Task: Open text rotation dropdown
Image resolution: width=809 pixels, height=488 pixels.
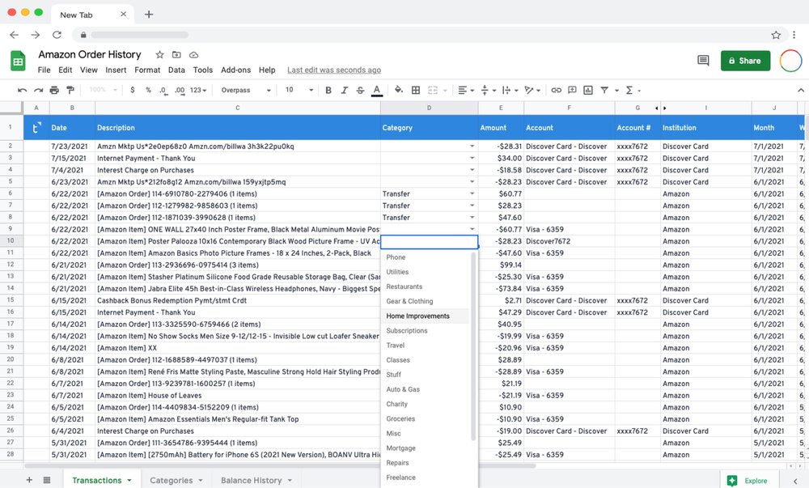Action: pos(532,91)
